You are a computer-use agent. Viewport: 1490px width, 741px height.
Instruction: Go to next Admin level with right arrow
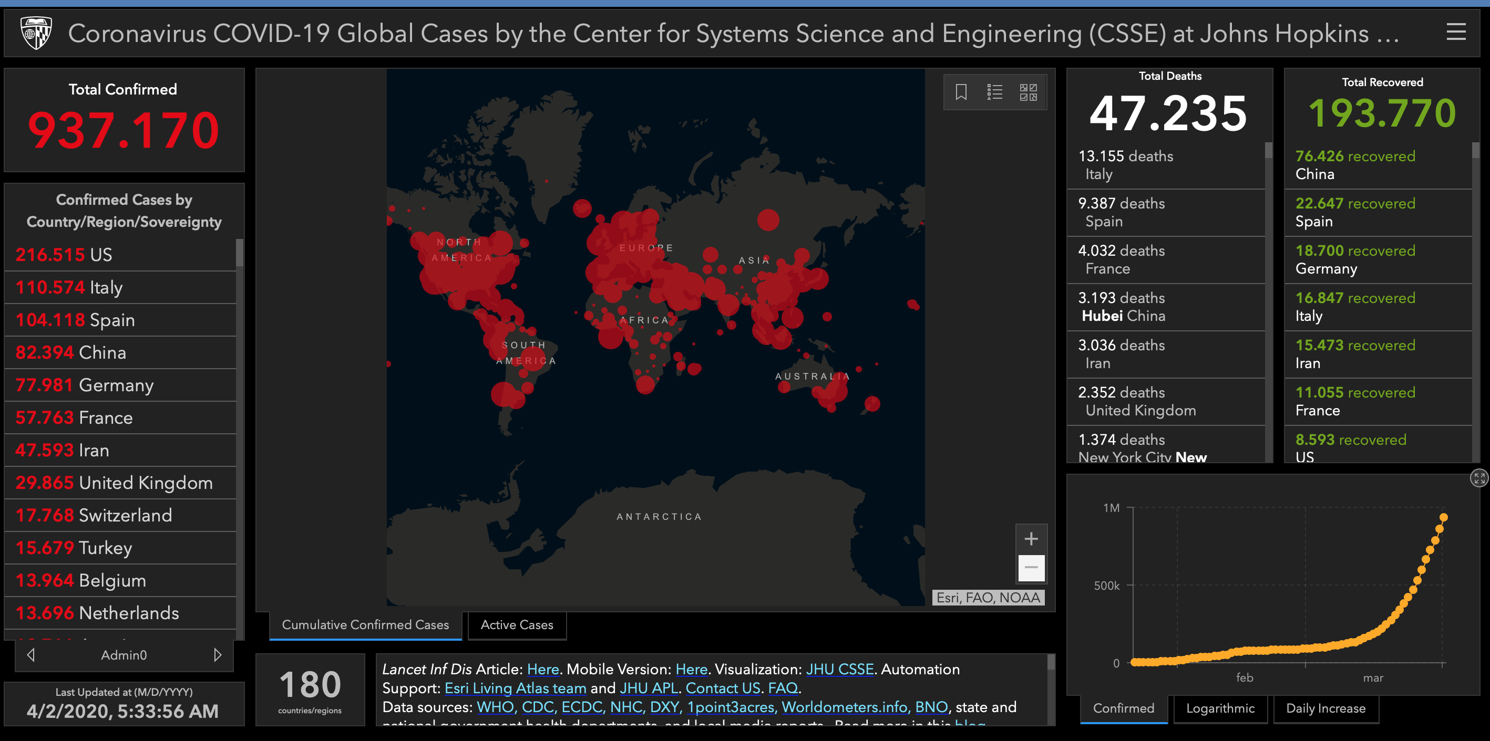click(x=218, y=654)
